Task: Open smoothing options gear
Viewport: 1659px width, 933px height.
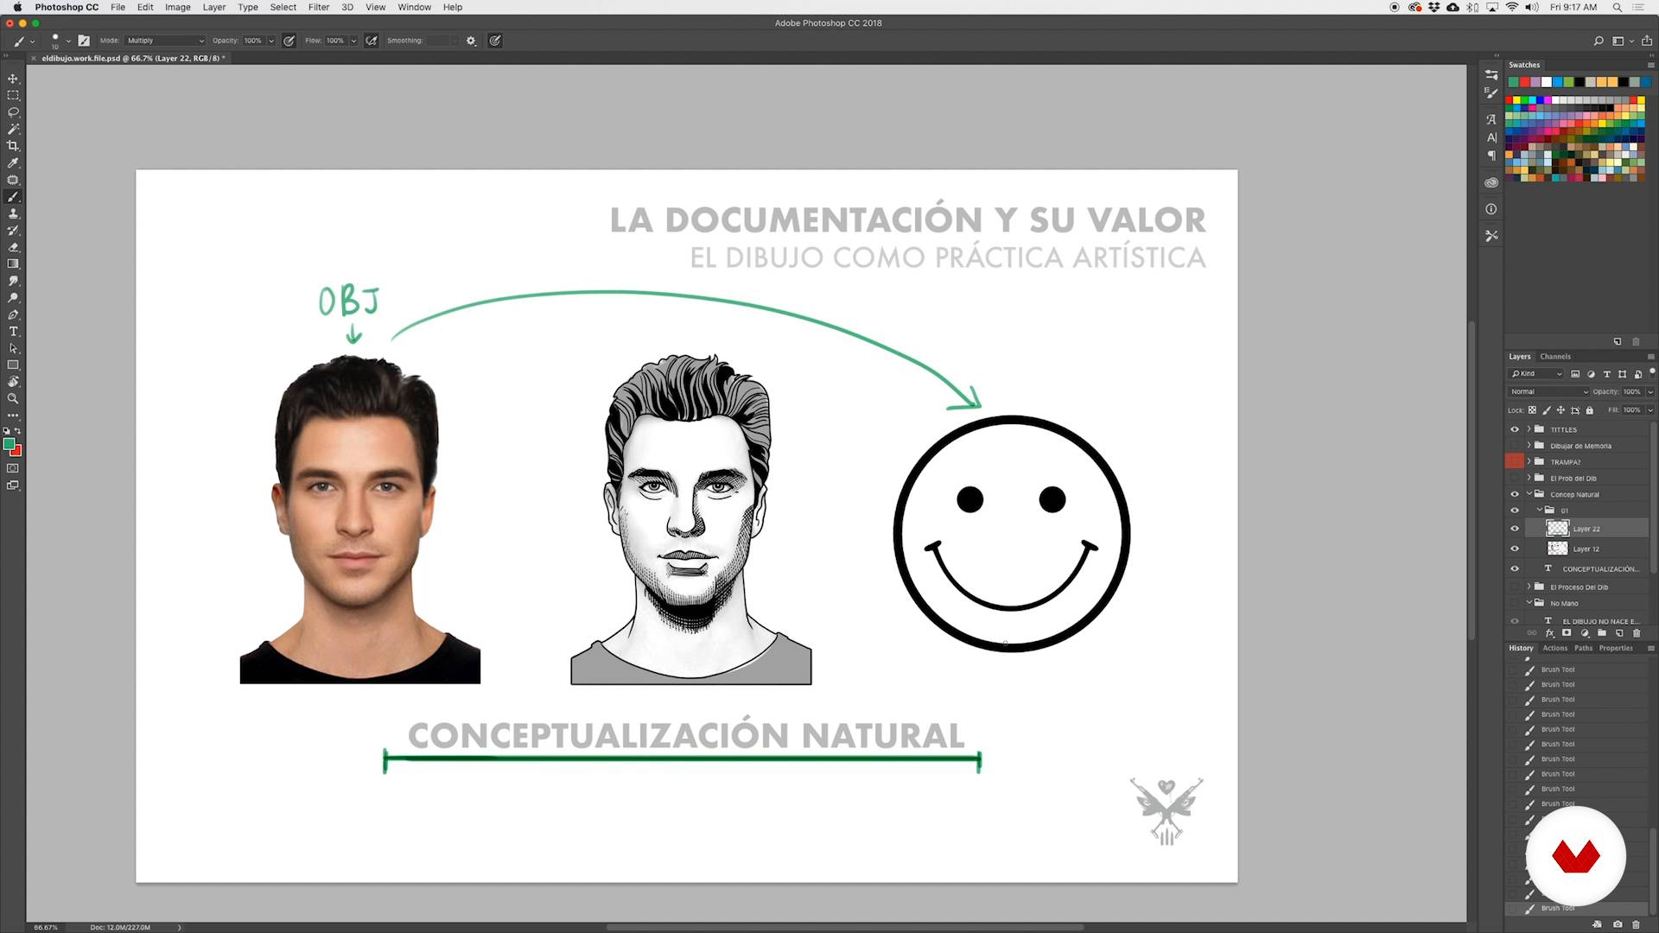Action: (x=471, y=41)
